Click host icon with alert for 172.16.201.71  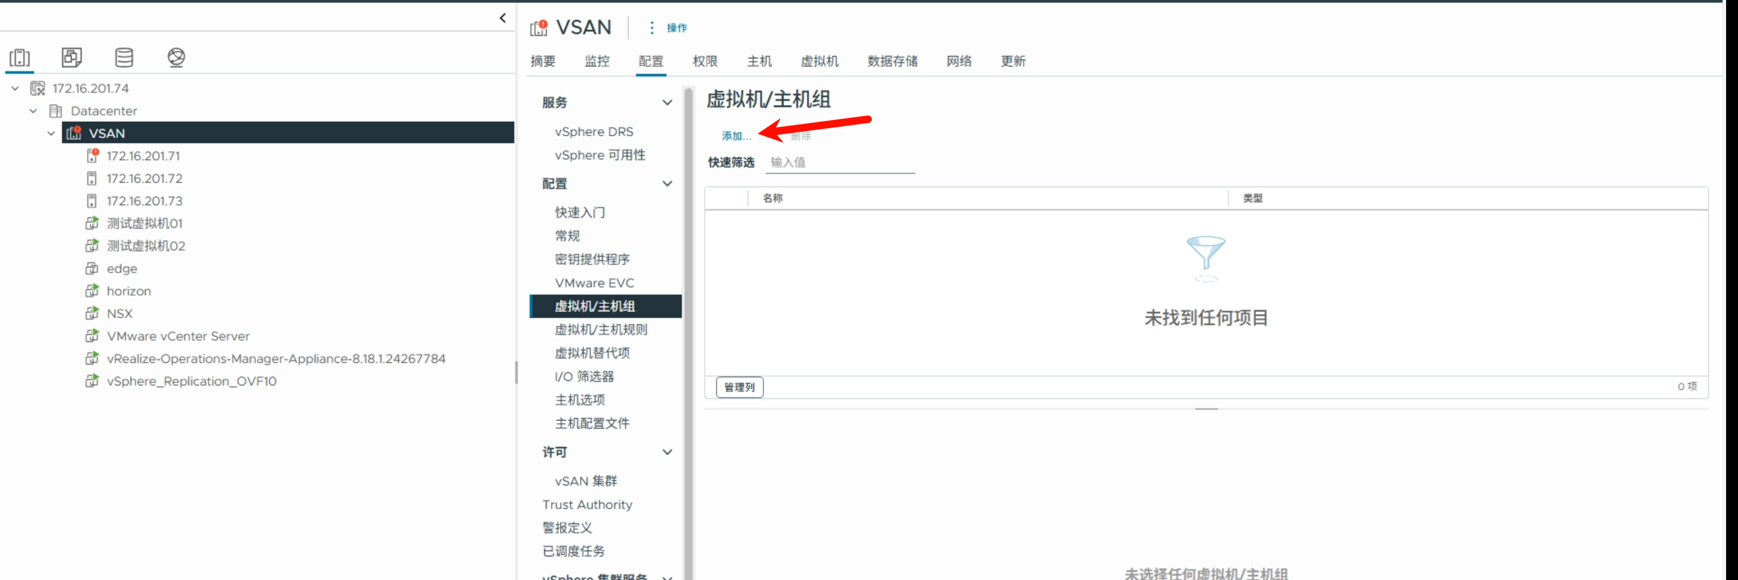92,156
